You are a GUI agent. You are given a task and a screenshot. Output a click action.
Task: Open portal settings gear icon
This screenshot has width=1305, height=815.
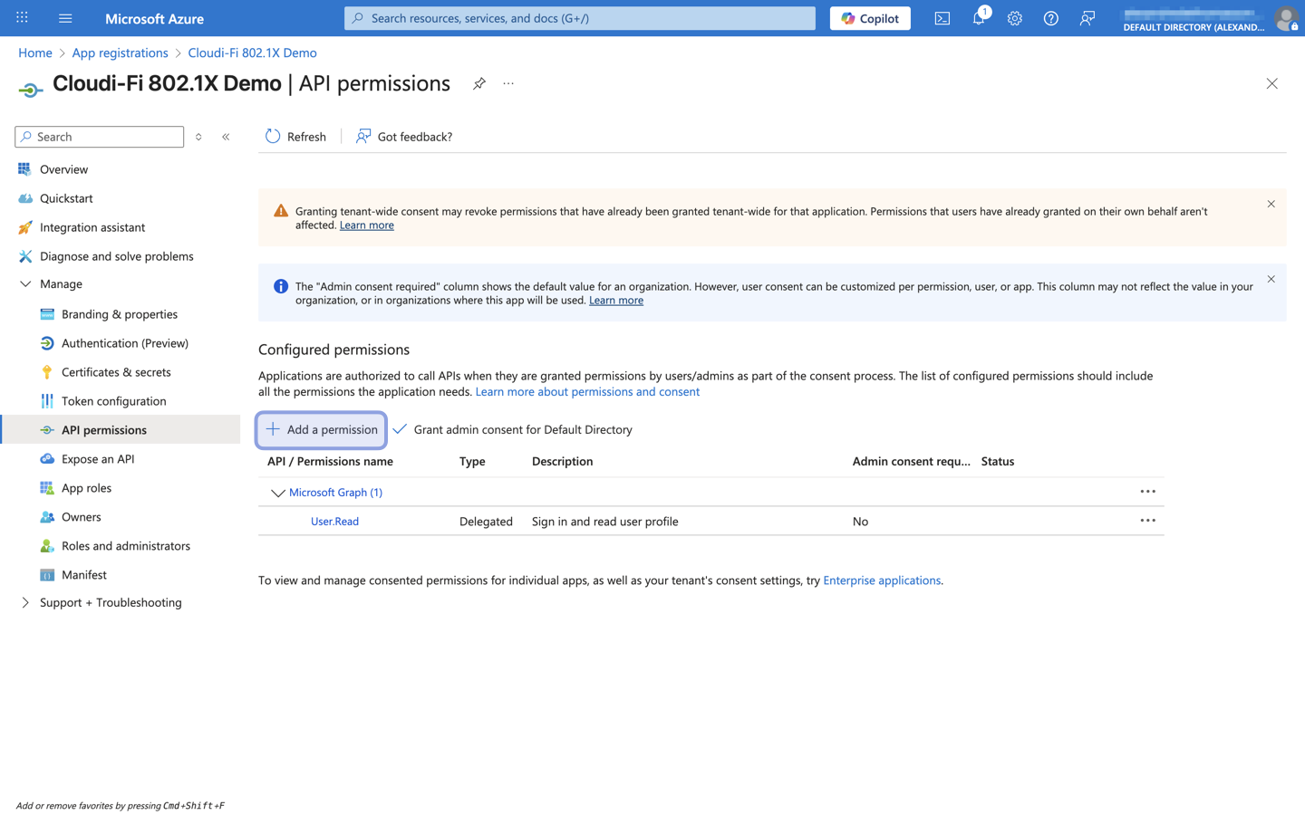1015,18
